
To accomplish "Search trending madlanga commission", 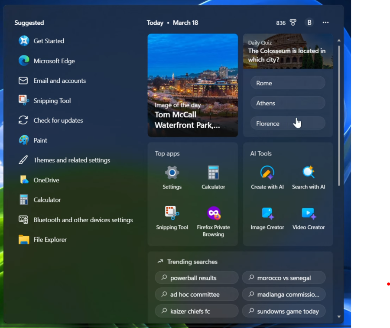I will tap(284, 294).
